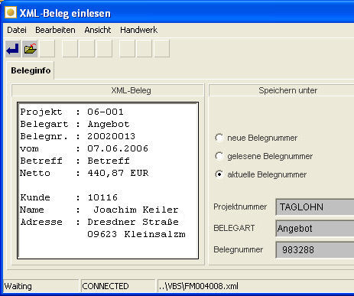The height and width of the screenshot is (296, 354).
Task: Click the Betreff : Betreff line
Action: [x=75, y=161]
